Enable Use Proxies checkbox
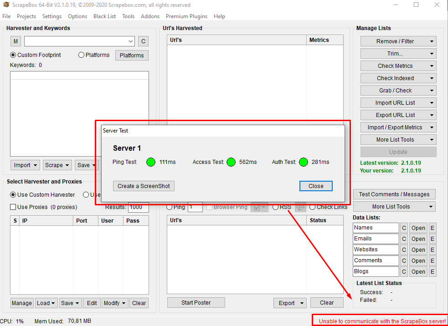Image resolution: width=448 pixels, height=326 pixels. pos(13,207)
